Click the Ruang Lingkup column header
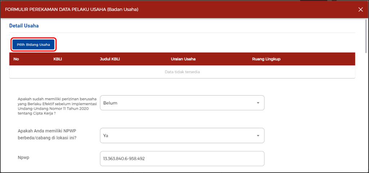Viewport: 369px width, 173px height. click(266, 59)
